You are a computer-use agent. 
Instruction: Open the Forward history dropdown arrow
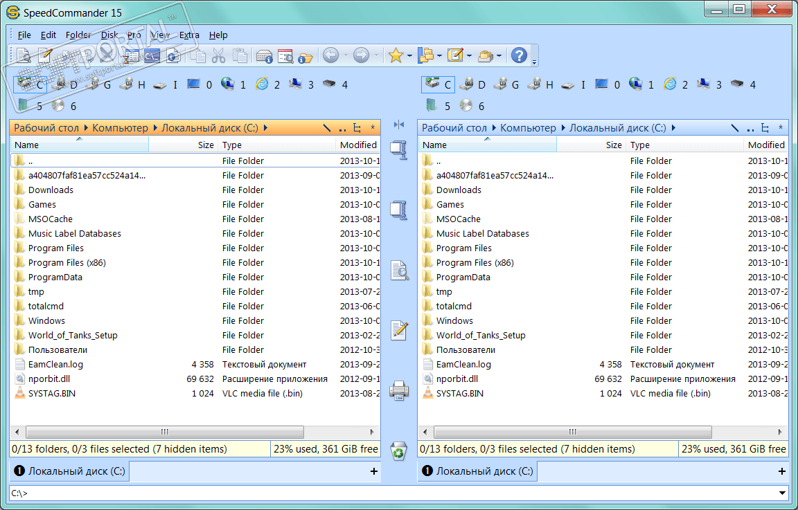coord(376,55)
